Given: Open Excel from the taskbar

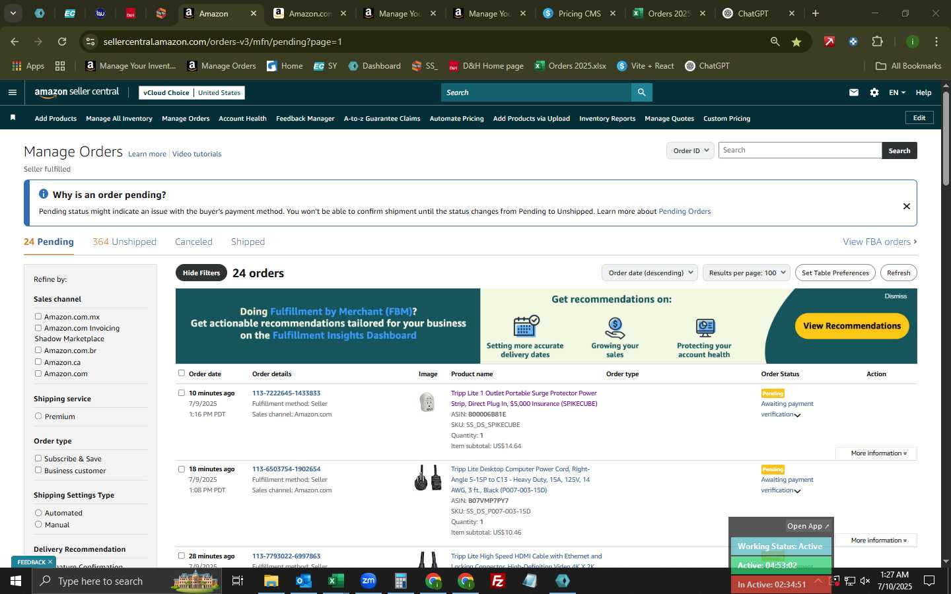Looking at the screenshot, I should click(335, 581).
